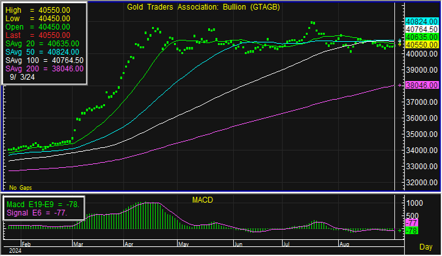
Task: Click the magenta 38046.00 axis label
Action: click(421, 86)
